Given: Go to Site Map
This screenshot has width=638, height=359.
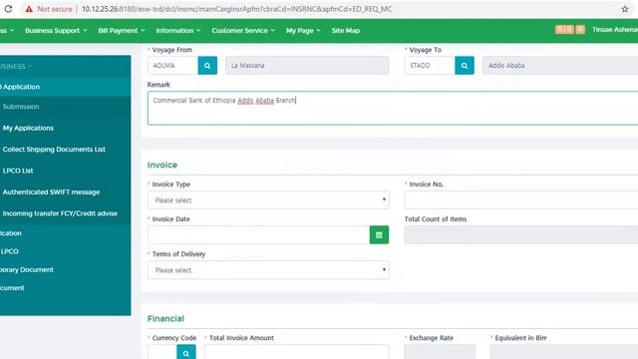Looking at the screenshot, I should 346,31.
